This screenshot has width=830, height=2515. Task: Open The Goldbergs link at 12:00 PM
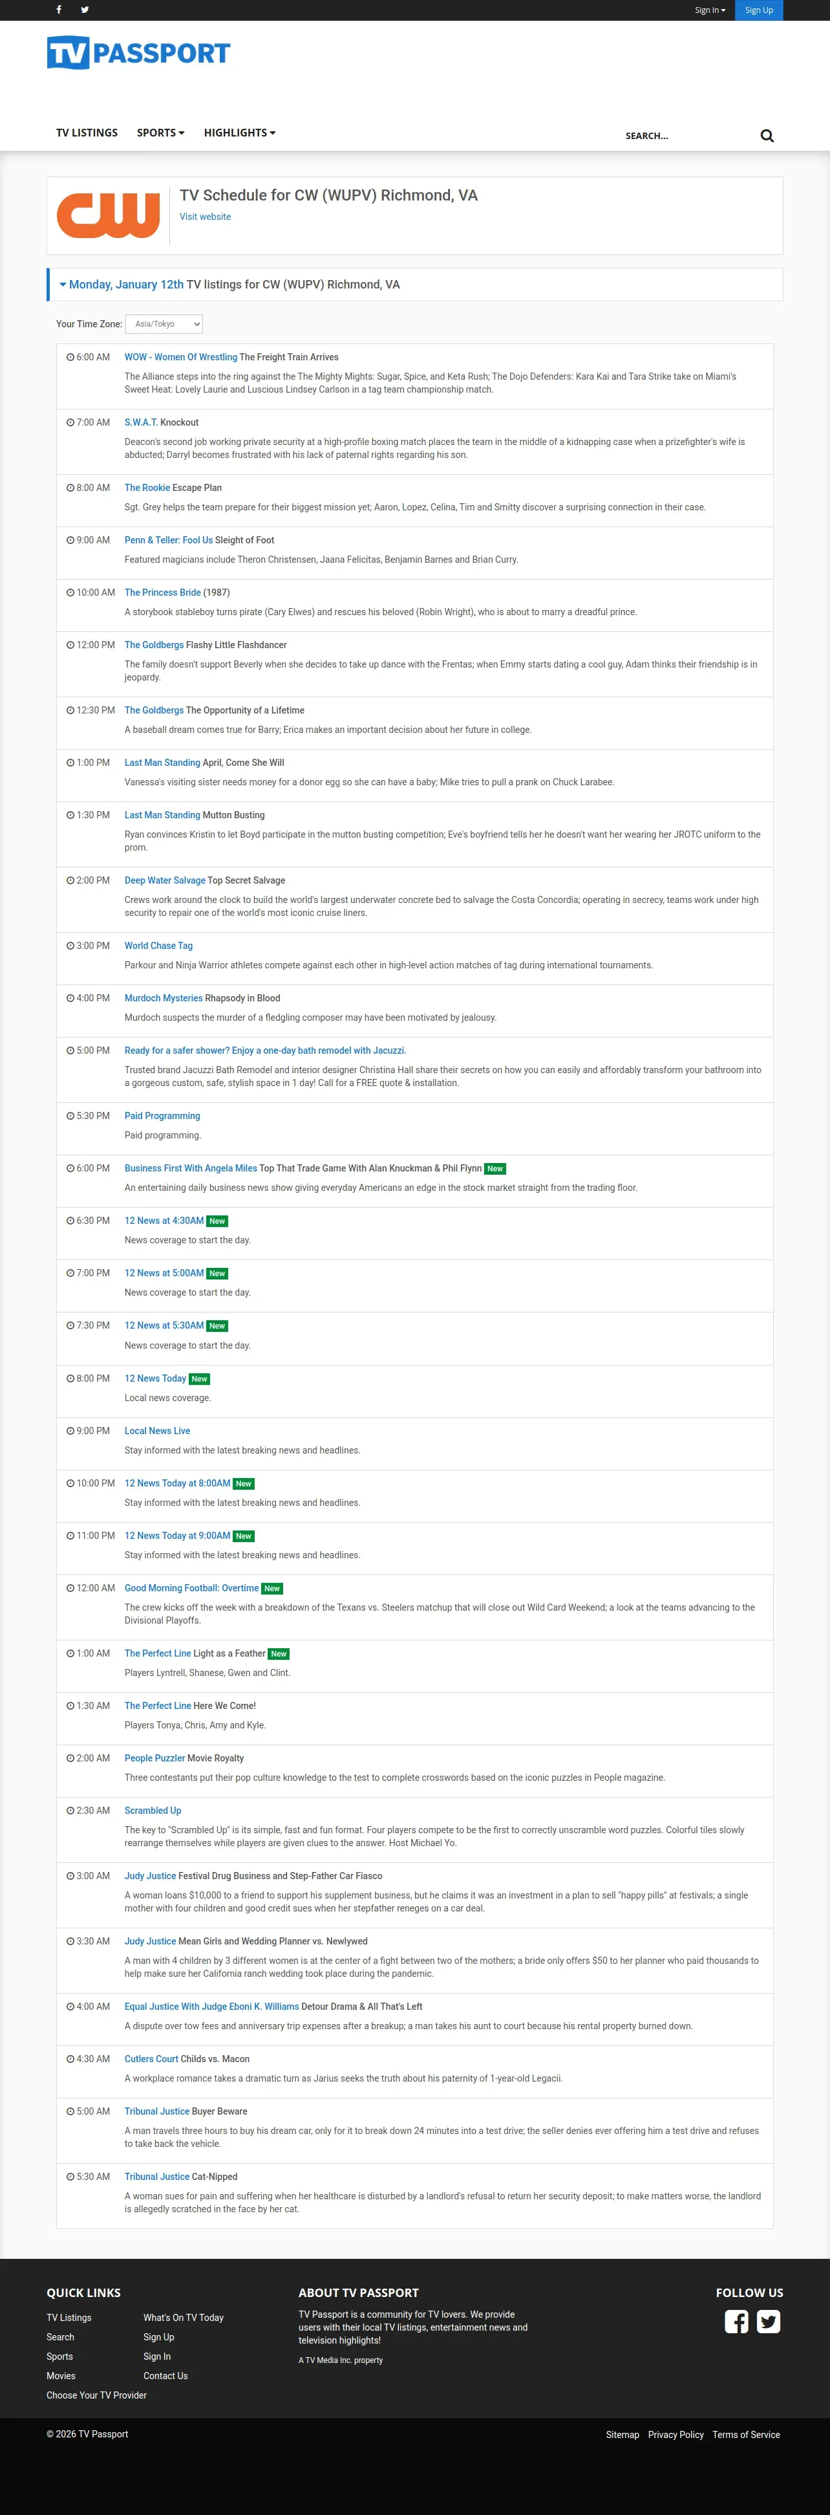click(x=153, y=646)
